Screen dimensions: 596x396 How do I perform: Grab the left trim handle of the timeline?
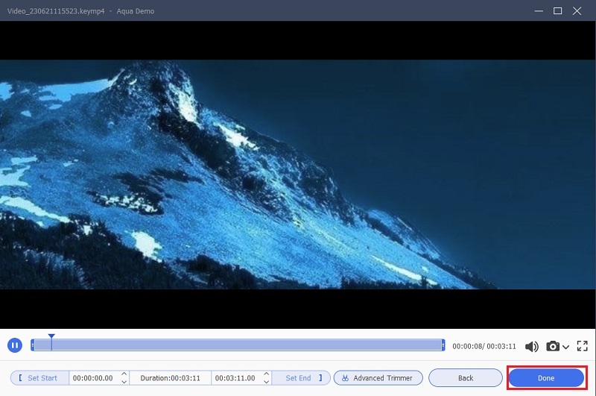click(33, 345)
